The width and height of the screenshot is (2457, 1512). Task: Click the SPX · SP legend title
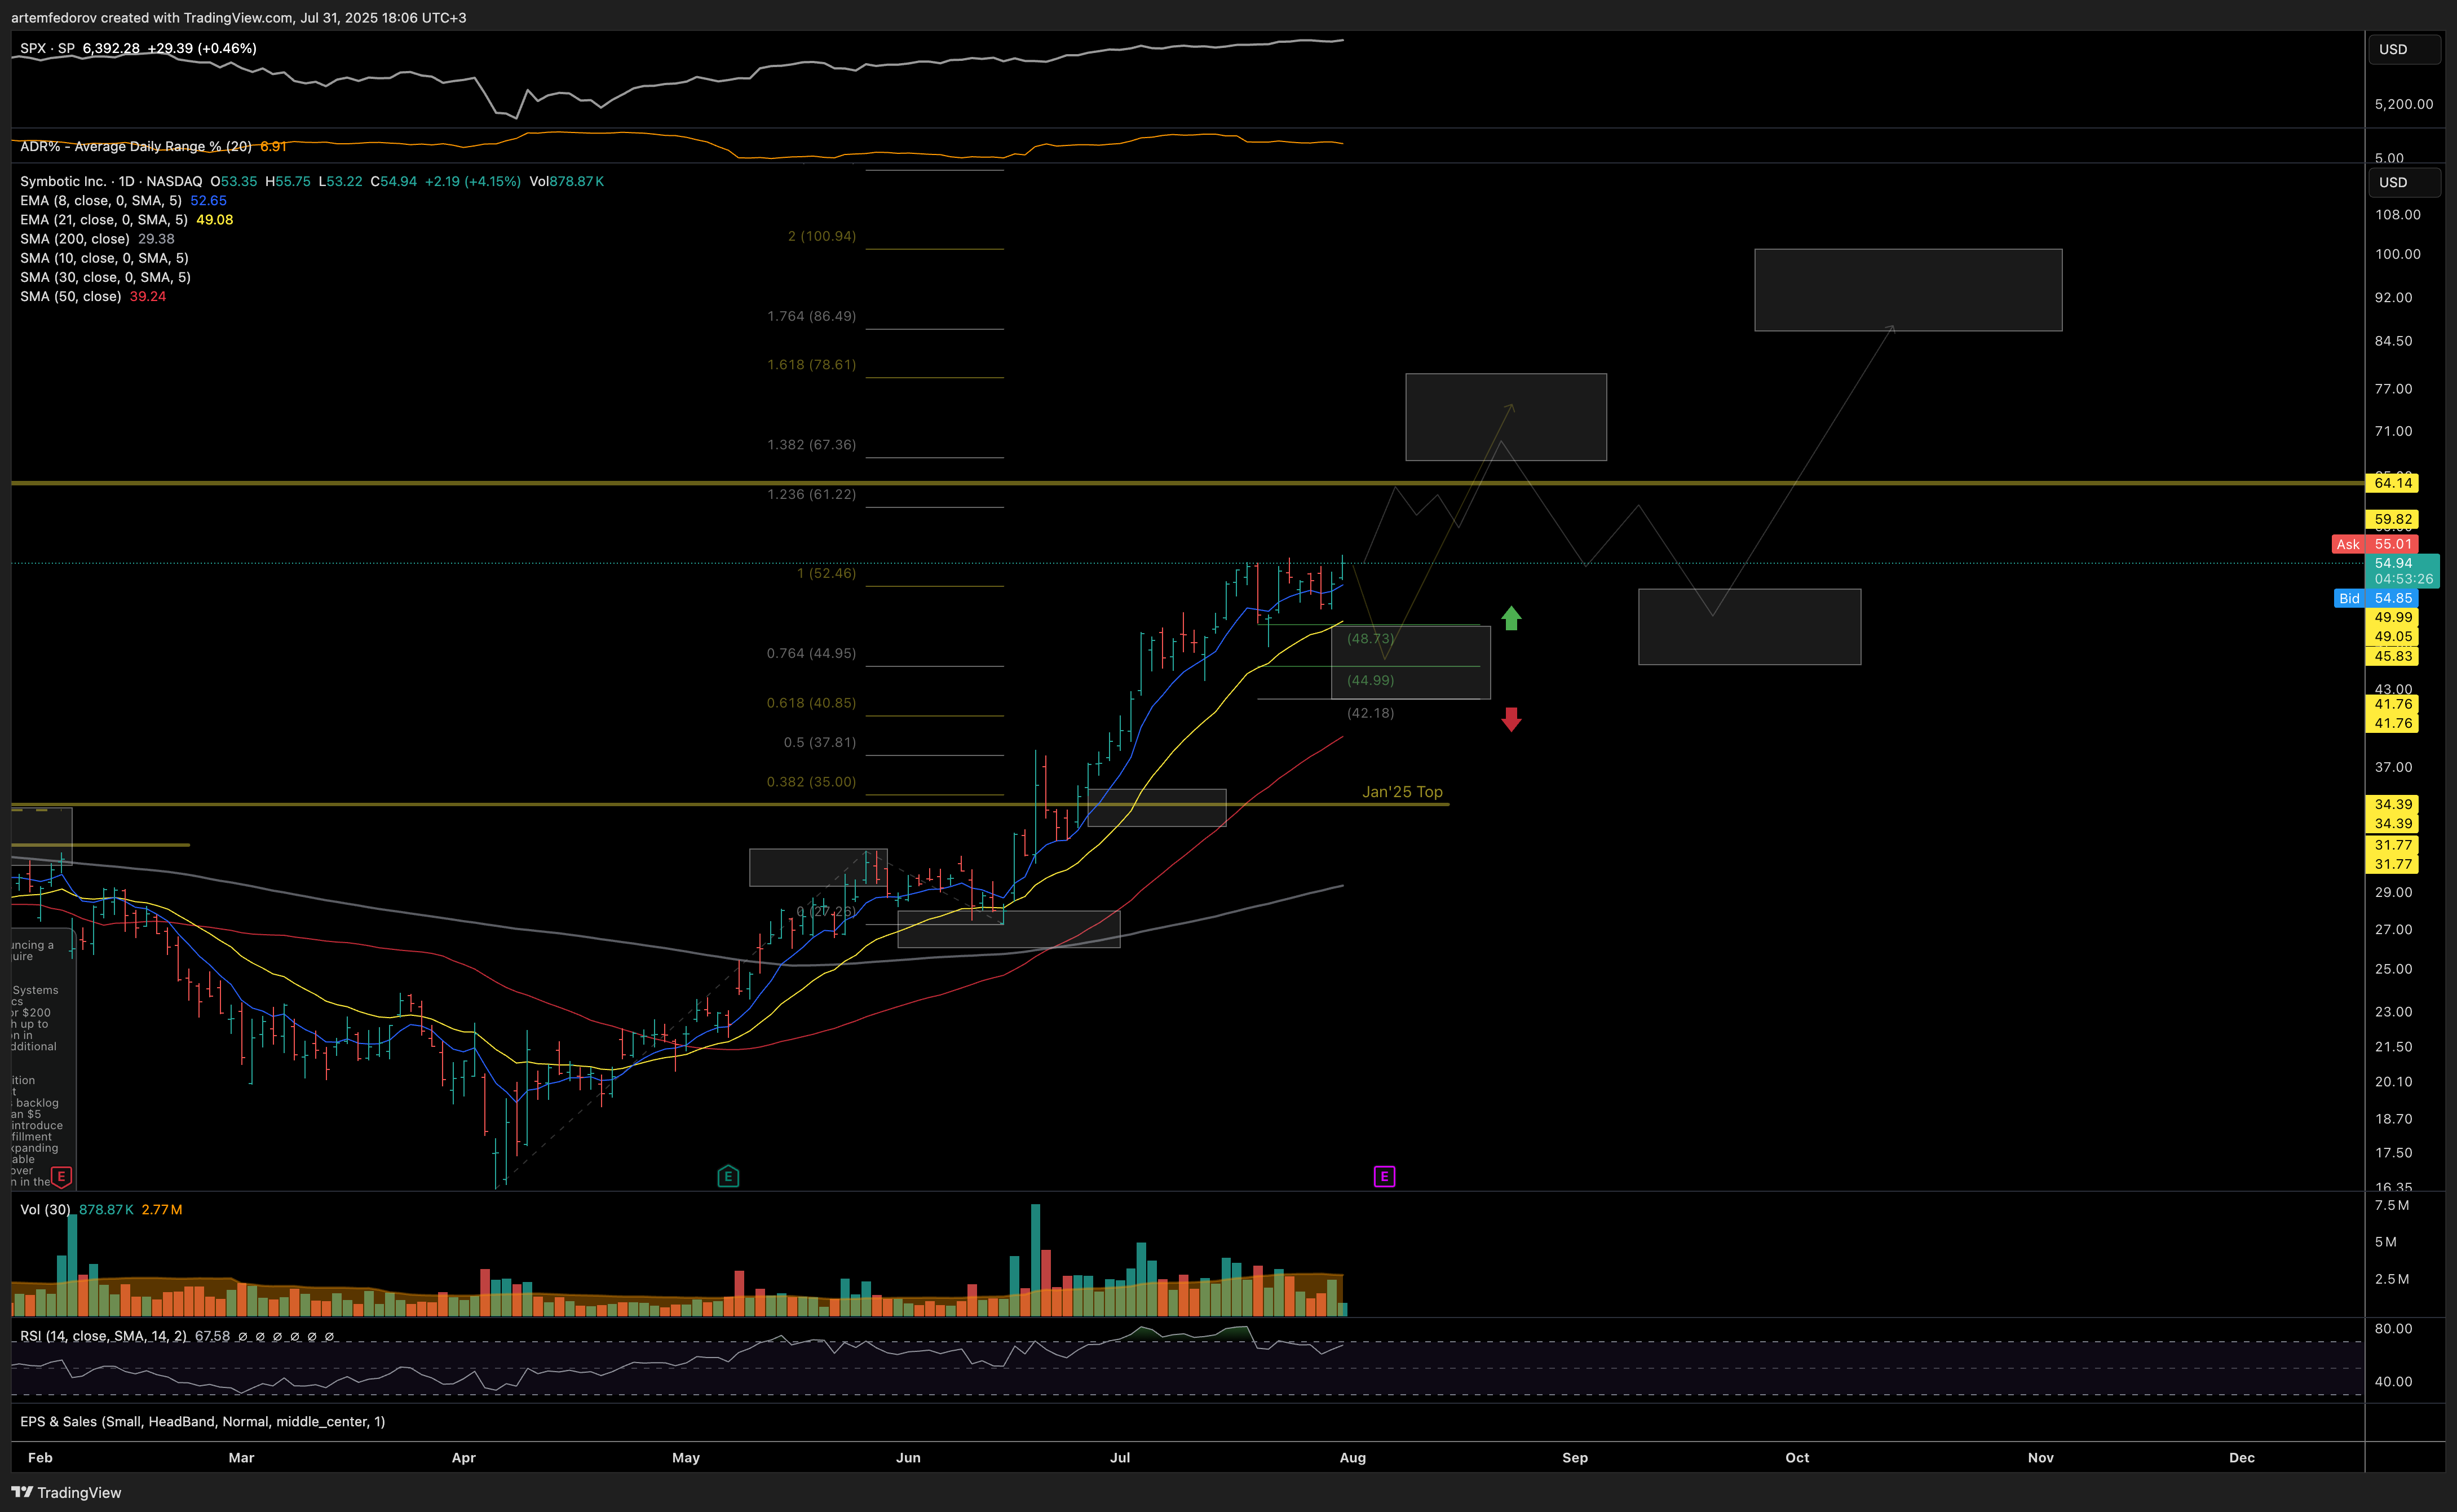point(47,48)
